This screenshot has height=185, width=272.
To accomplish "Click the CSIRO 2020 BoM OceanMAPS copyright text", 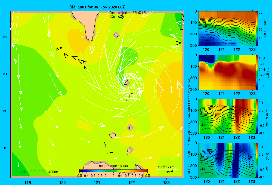I will point(189,127).
